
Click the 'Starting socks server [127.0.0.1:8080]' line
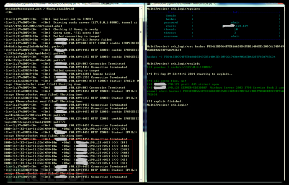71,23
